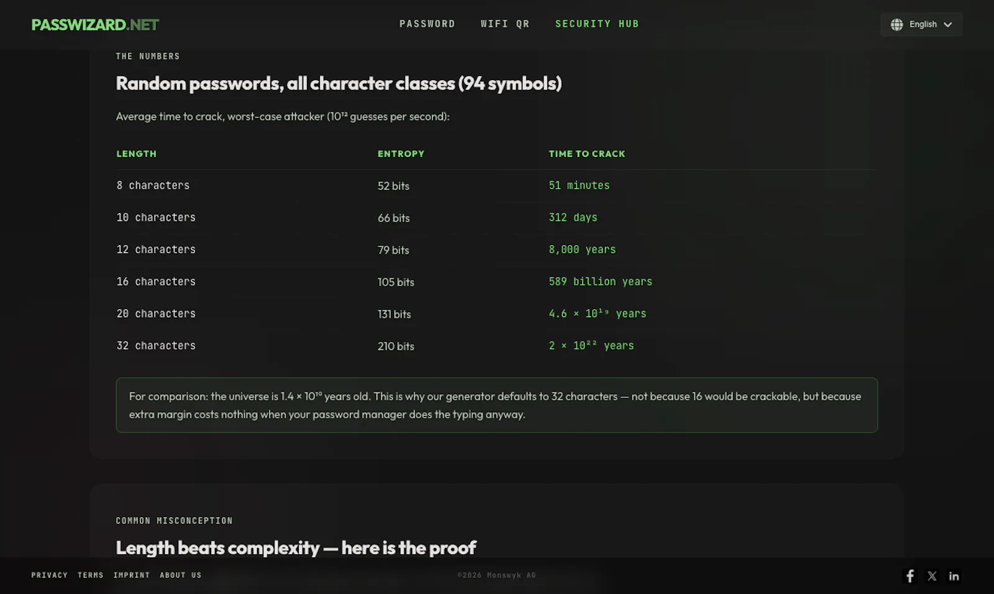Open the PassWizard.net logo home link
The height and width of the screenshot is (594, 994).
pyautogui.click(x=95, y=25)
